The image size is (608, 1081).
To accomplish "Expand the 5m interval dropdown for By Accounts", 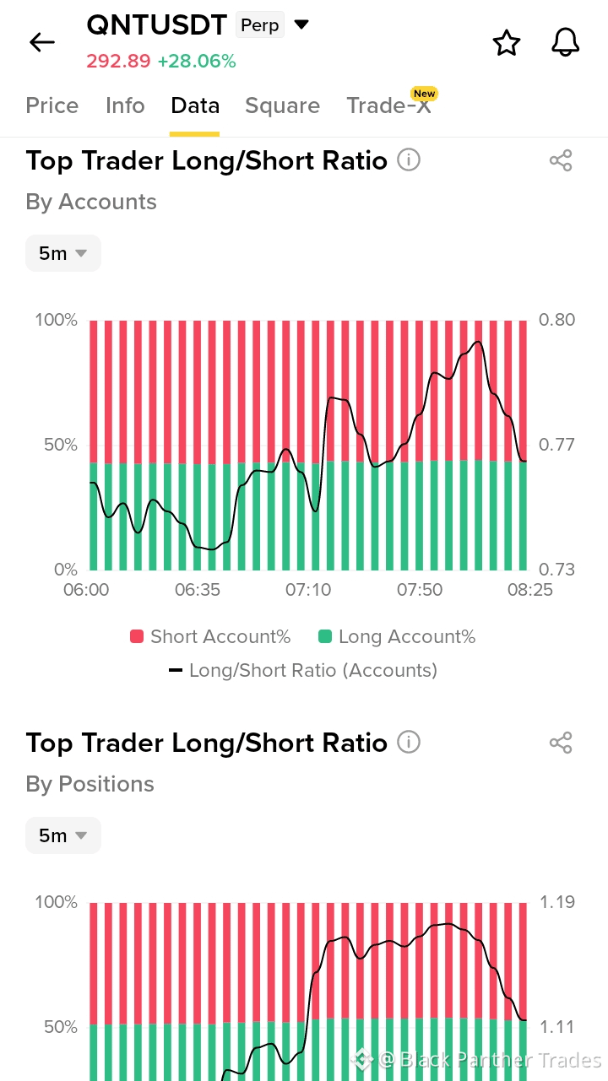I will click(63, 253).
